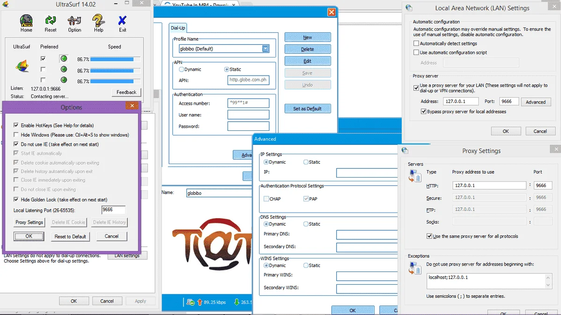Viewport: 561px width, 315px height.
Task: Click the Proxy Settings Exceptions icon
Action: point(415,268)
